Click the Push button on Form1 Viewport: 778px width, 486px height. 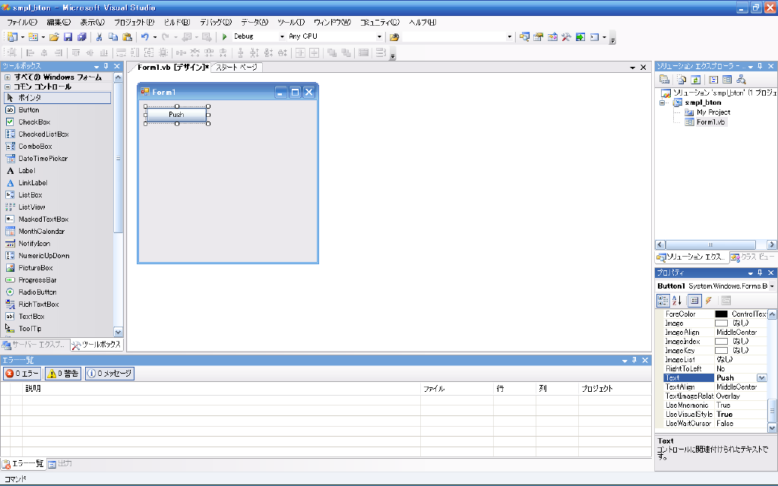[176, 115]
